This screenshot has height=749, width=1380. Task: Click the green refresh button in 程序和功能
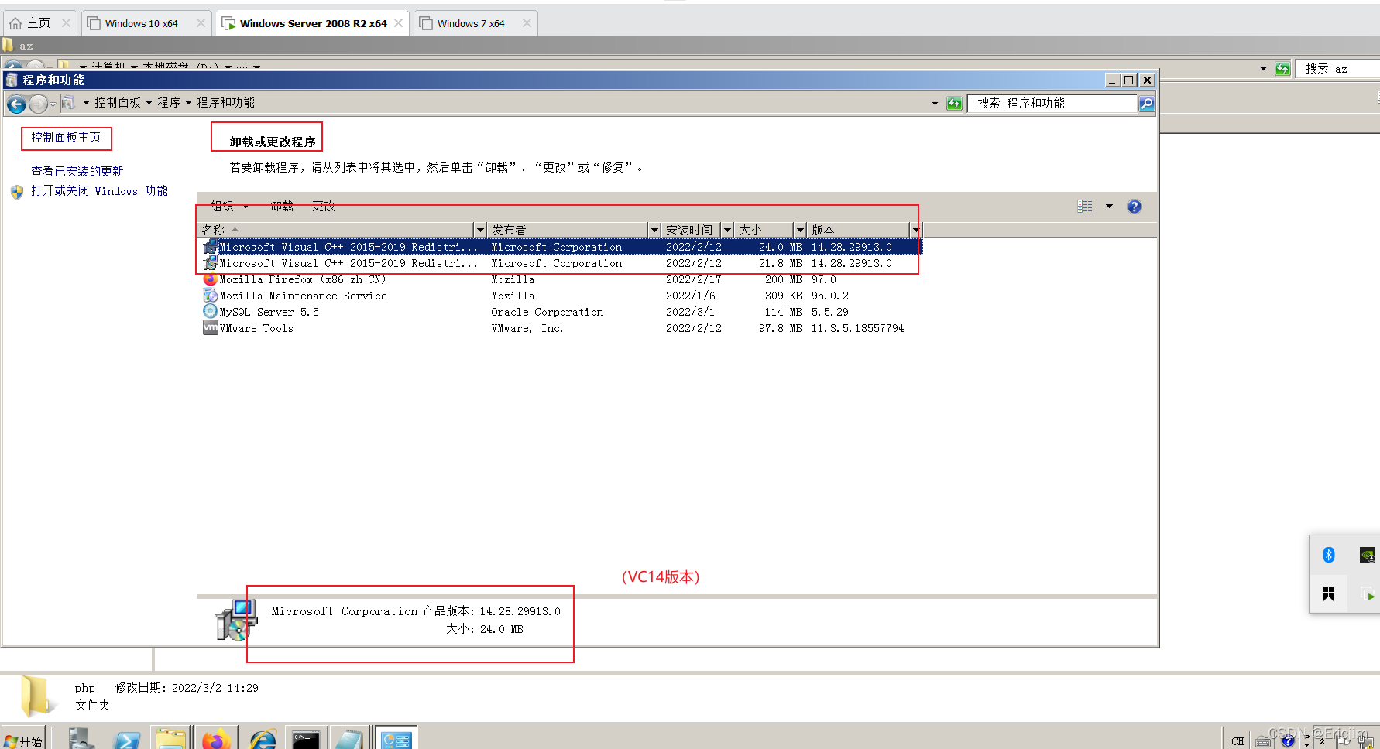[x=954, y=104]
